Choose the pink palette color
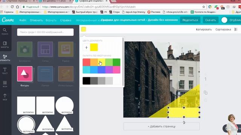 (x=116, y=70)
